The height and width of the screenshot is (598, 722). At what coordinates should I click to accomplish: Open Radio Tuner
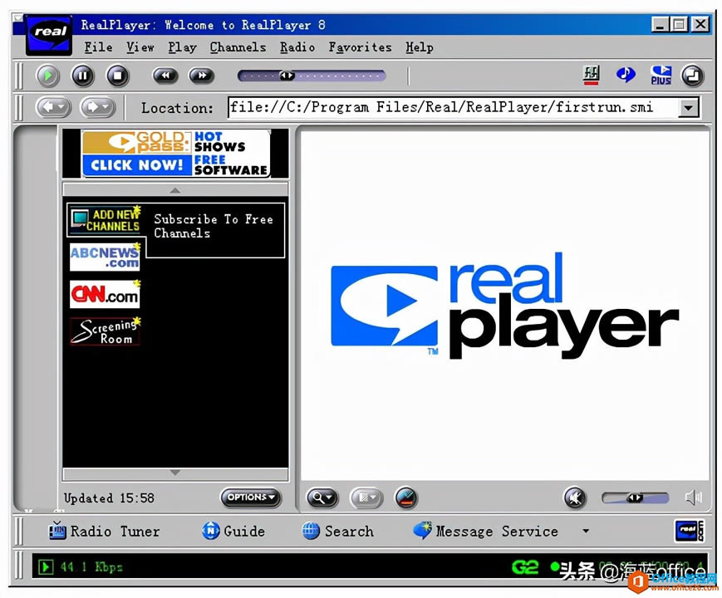point(104,532)
